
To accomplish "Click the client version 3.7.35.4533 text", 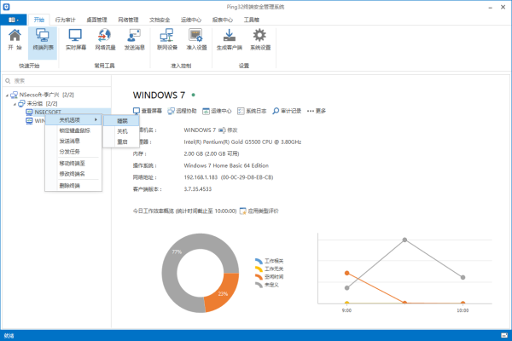I will click(x=198, y=189).
